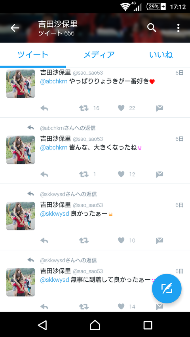The image size is (190, 337).
Task: Retweet the tweet with 16 retweets
Action: point(84,108)
